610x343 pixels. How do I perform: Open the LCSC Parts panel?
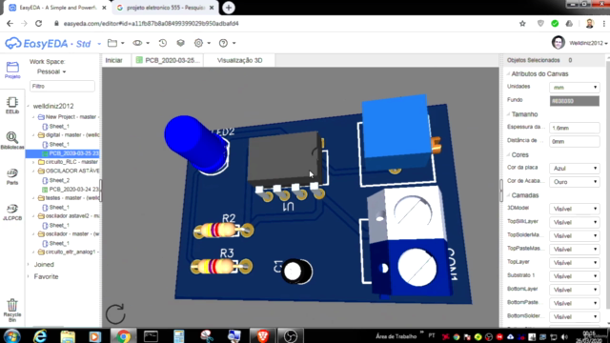12,176
